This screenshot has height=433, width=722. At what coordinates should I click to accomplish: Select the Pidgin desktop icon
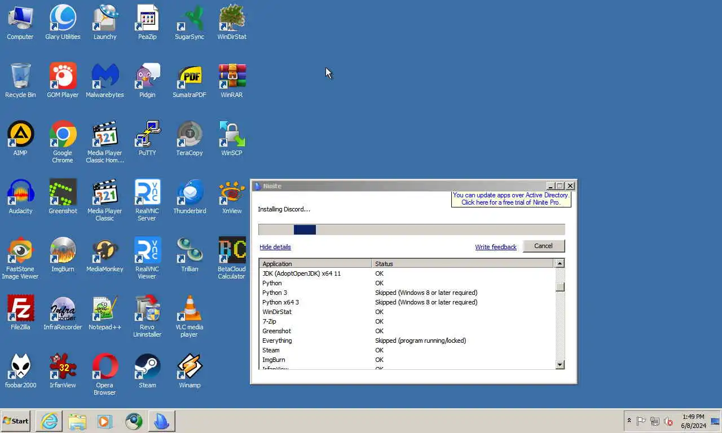tap(147, 81)
